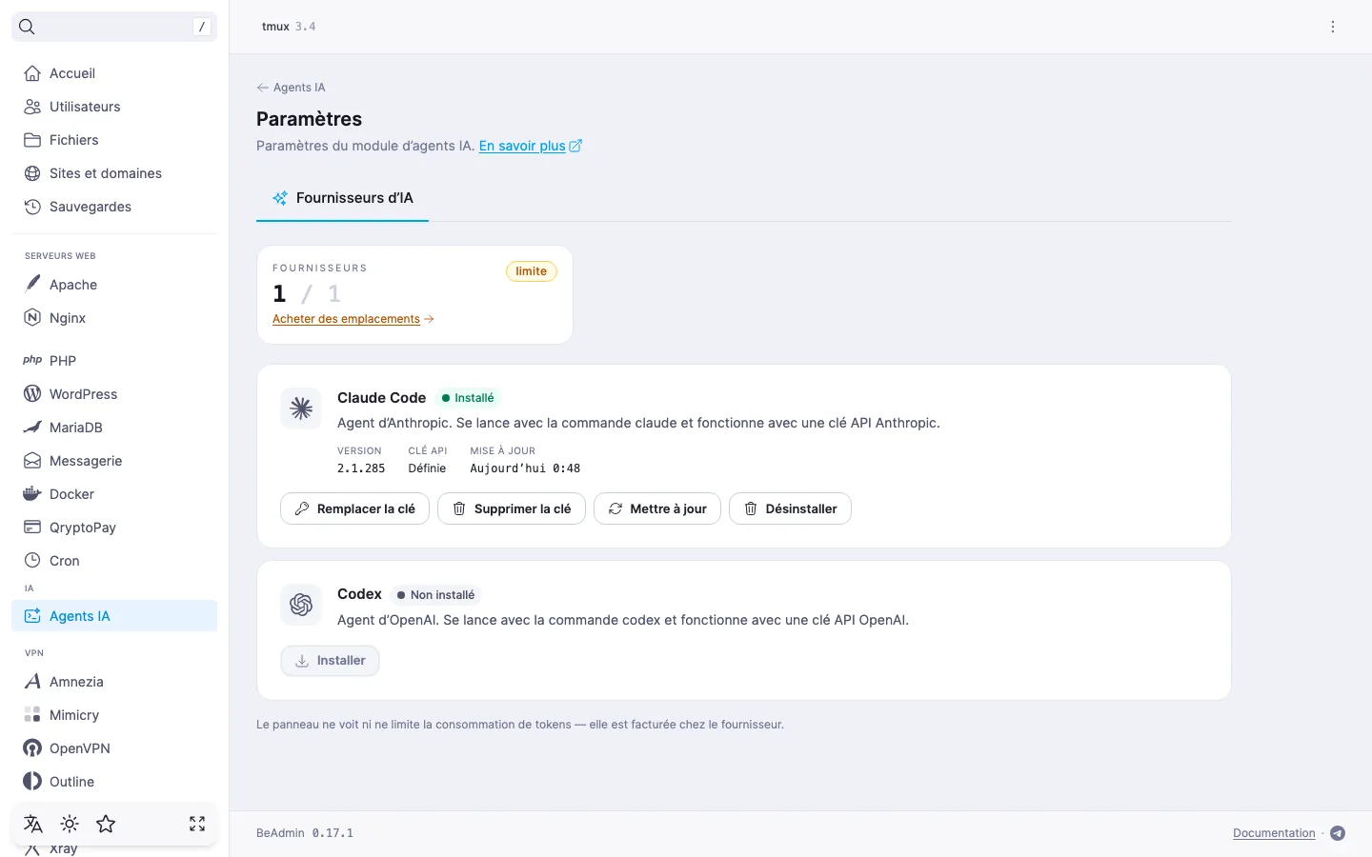This screenshot has width=1372, height=857.
Task: Click Acheter des emplacements link
Action: (x=353, y=319)
